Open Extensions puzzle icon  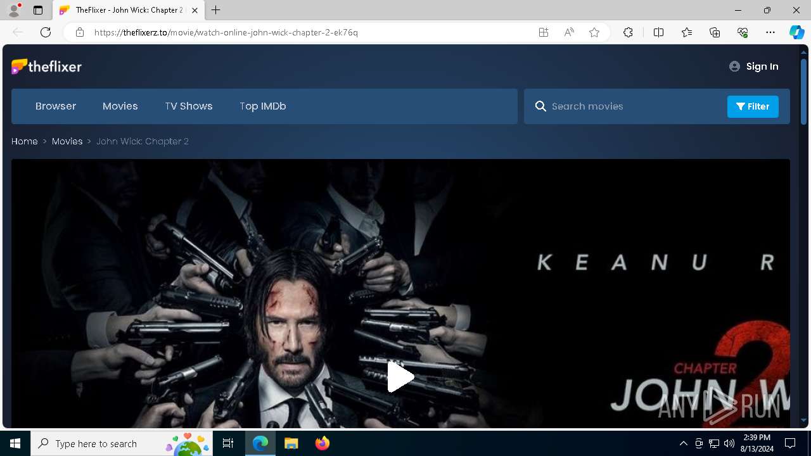coord(628,32)
